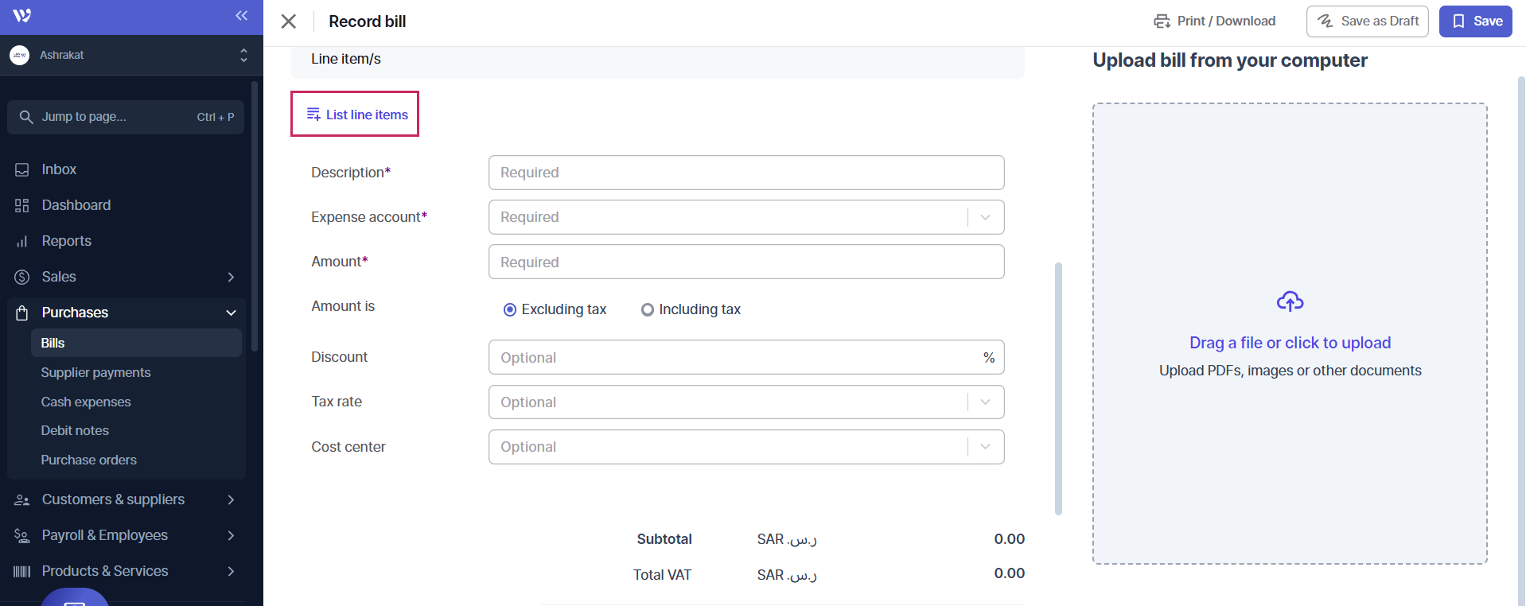Image resolution: width=1526 pixels, height=606 pixels.
Task: Click the Reports bar chart icon
Action: [x=22, y=241]
